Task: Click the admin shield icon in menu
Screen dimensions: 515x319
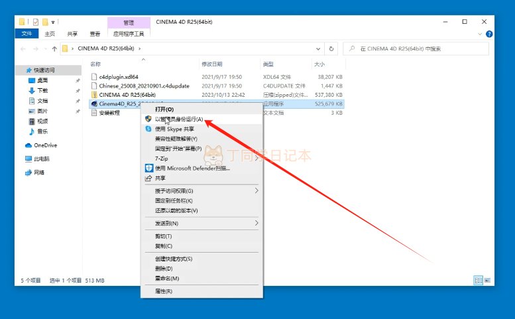Action: pyautogui.click(x=148, y=119)
